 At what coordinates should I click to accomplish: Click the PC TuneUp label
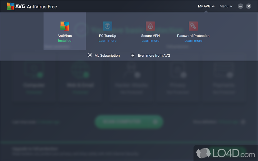click(x=107, y=36)
